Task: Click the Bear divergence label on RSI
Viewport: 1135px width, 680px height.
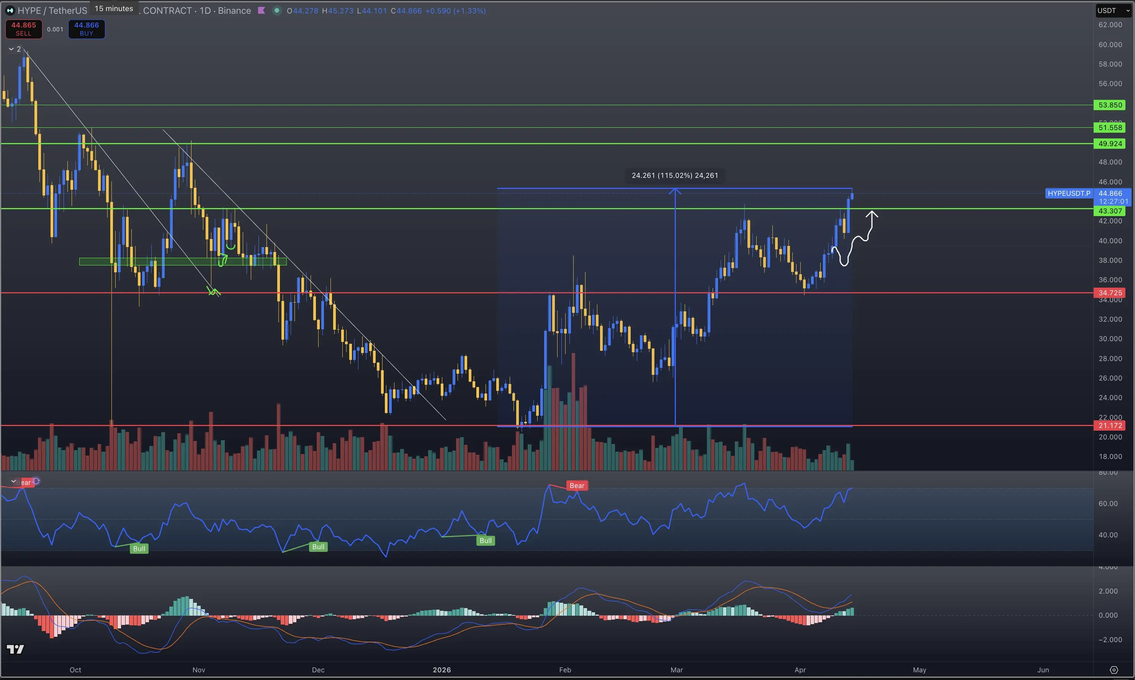Action: point(577,486)
